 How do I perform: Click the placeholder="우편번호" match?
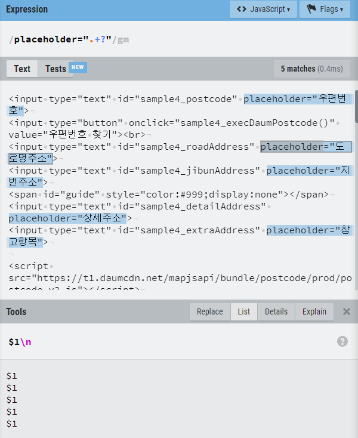pyautogui.click(x=298, y=99)
